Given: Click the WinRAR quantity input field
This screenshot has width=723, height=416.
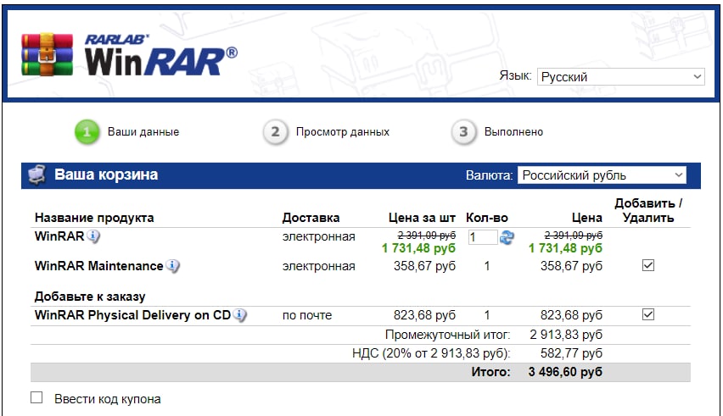Looking at the screenshot, I should (482, 237).
